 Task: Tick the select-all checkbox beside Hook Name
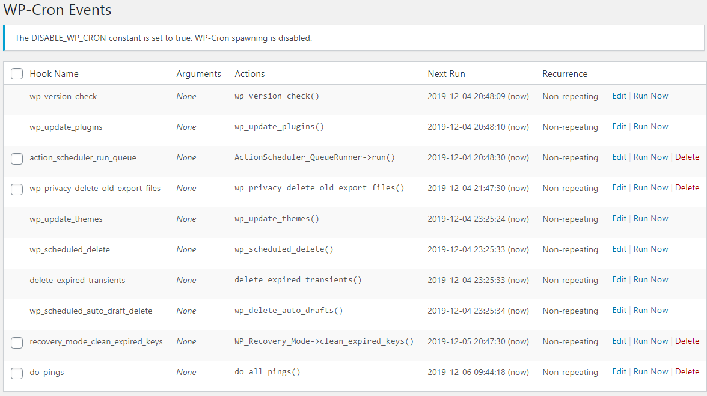click(17, 73)
